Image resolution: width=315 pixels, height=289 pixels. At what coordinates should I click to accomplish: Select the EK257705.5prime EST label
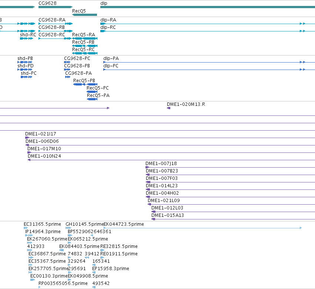[48, 269]
